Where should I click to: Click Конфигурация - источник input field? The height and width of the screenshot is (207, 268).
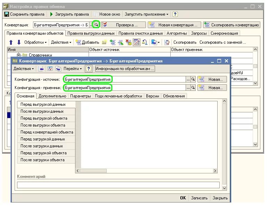pyautogui.click(x=124, y=79)
